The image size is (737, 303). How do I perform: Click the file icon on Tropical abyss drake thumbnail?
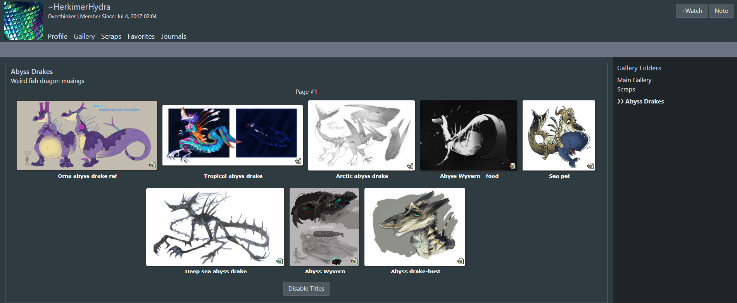pyautogui.click(x=298, y=161)
